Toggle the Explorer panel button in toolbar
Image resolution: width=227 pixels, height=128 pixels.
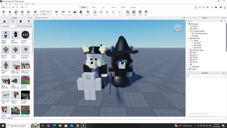point(128,13)
